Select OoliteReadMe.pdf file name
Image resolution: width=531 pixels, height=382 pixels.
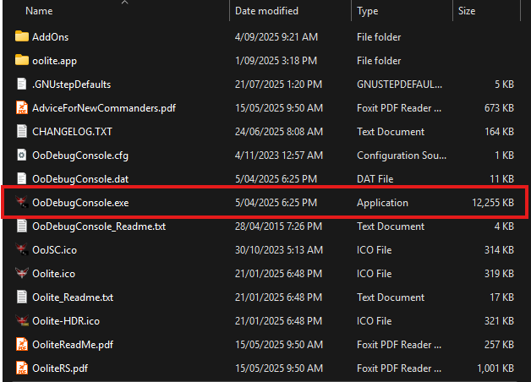coord(73,345)
